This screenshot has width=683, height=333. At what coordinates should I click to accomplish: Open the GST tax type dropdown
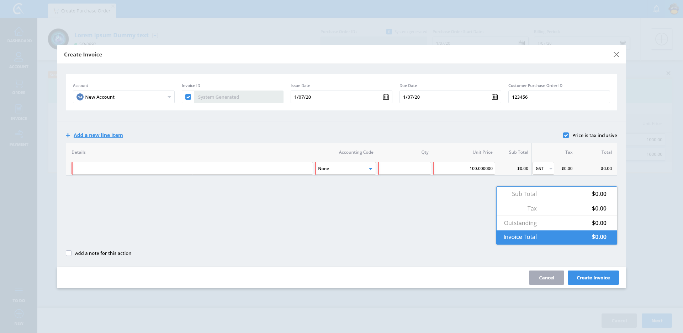(543, 168)
